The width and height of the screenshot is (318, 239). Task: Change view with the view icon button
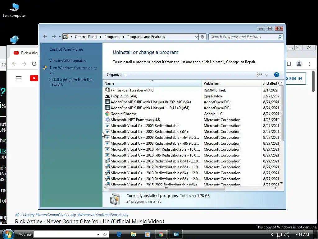[x=259, y=75]
